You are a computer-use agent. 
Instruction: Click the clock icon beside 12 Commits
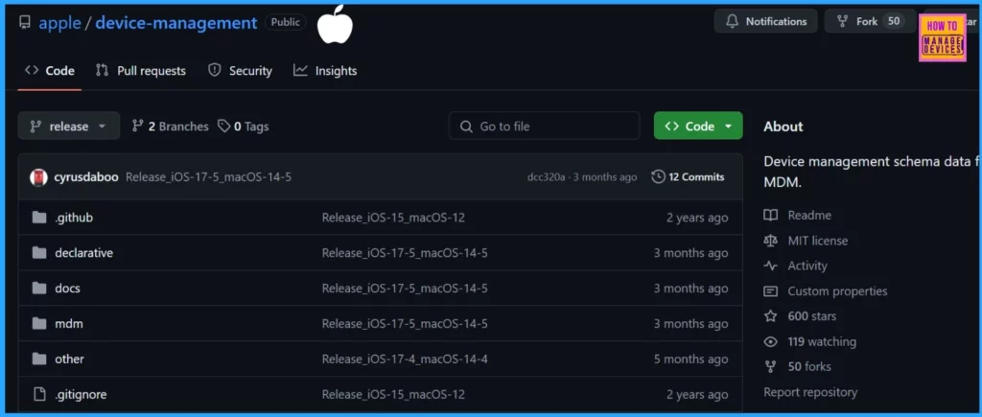point(658,177)
